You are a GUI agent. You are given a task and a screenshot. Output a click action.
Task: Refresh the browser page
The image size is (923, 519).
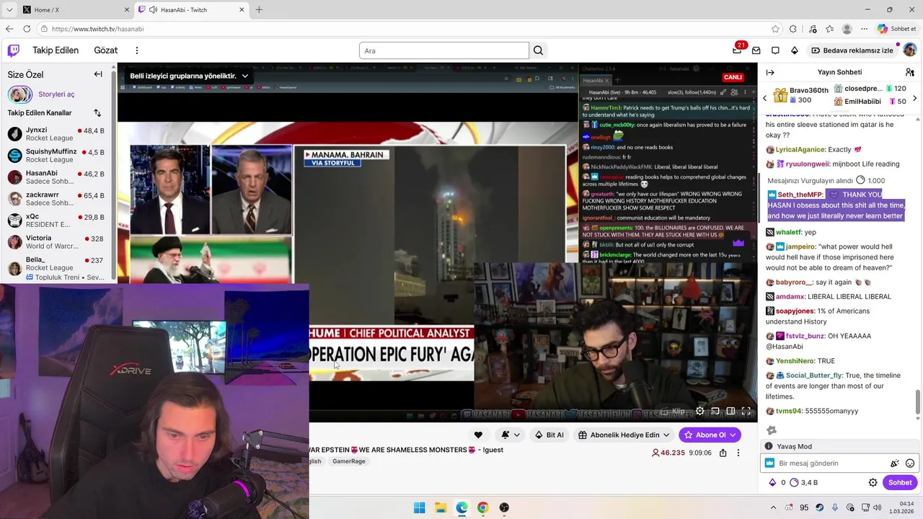pyautogui.click(x=27, y=29)
